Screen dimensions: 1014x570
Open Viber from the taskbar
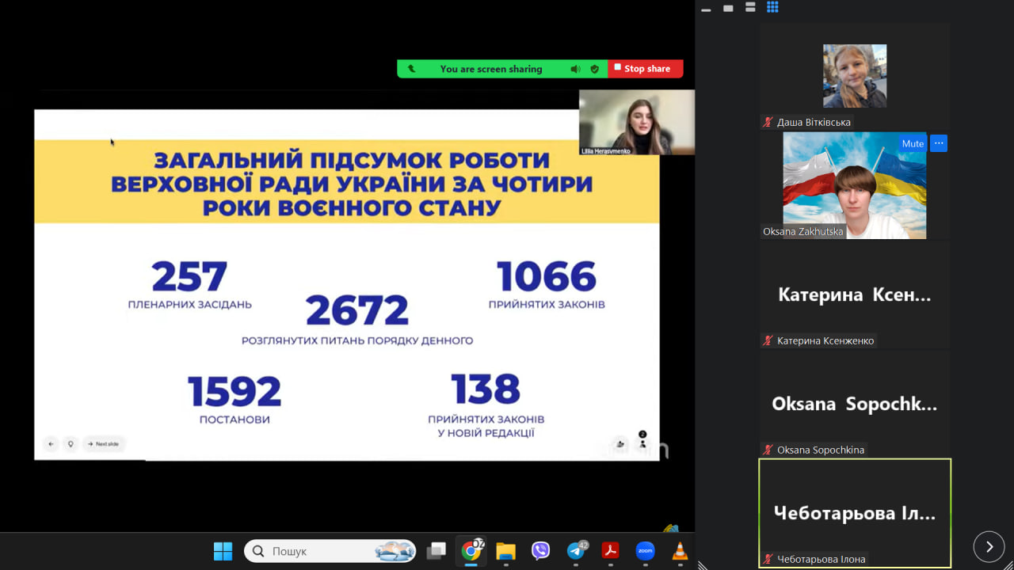(x=540, y=551)
